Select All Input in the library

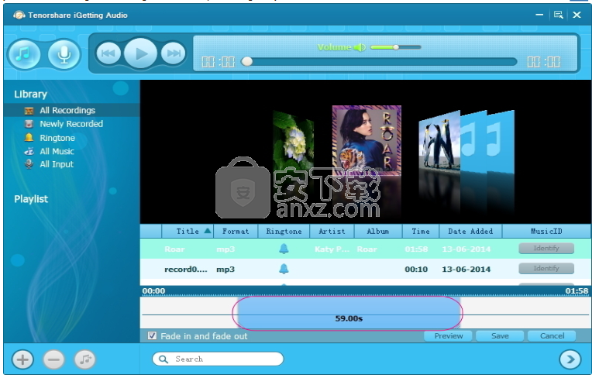57,164
